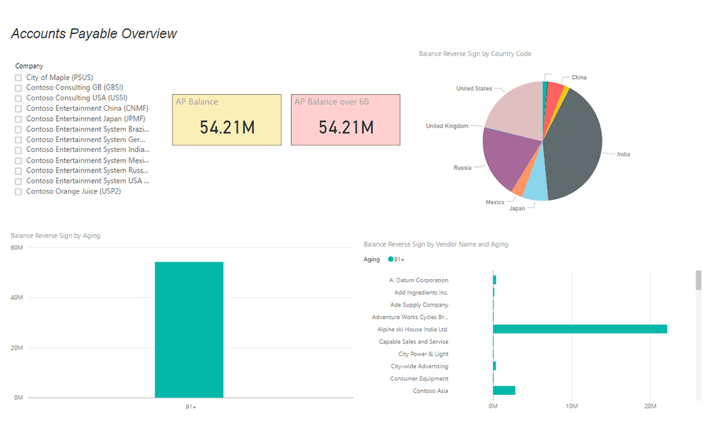Enable Contoso Entertainment System Russ... checkbox
The height and width of the screenshot is (428, 711).
pyautogui.click(x=18, y=171)
